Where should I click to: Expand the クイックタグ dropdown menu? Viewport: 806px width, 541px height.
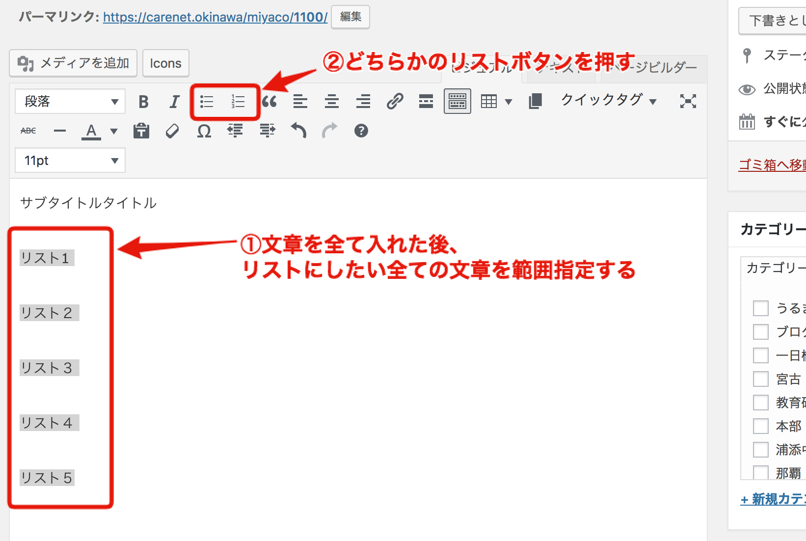coord(609,101)
